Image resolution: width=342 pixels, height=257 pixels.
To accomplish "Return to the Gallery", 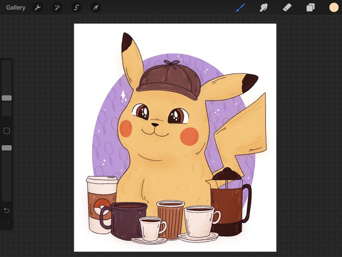I will click(16, 8).
